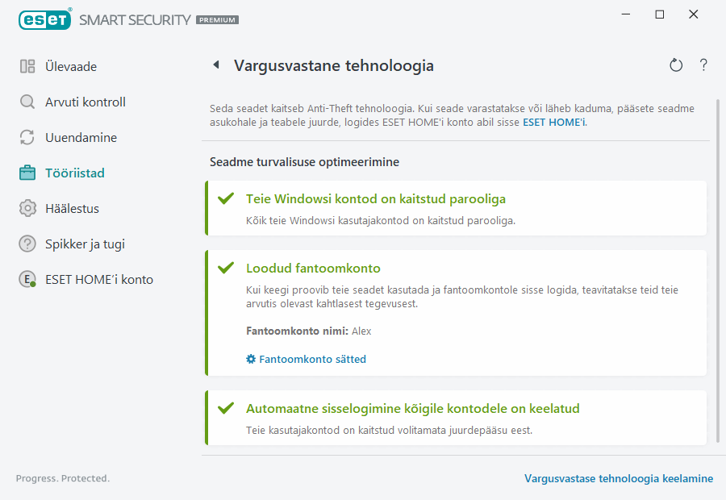Select the Ülevaade sidebar icon
726x500 pixels.
coord(27,66)
